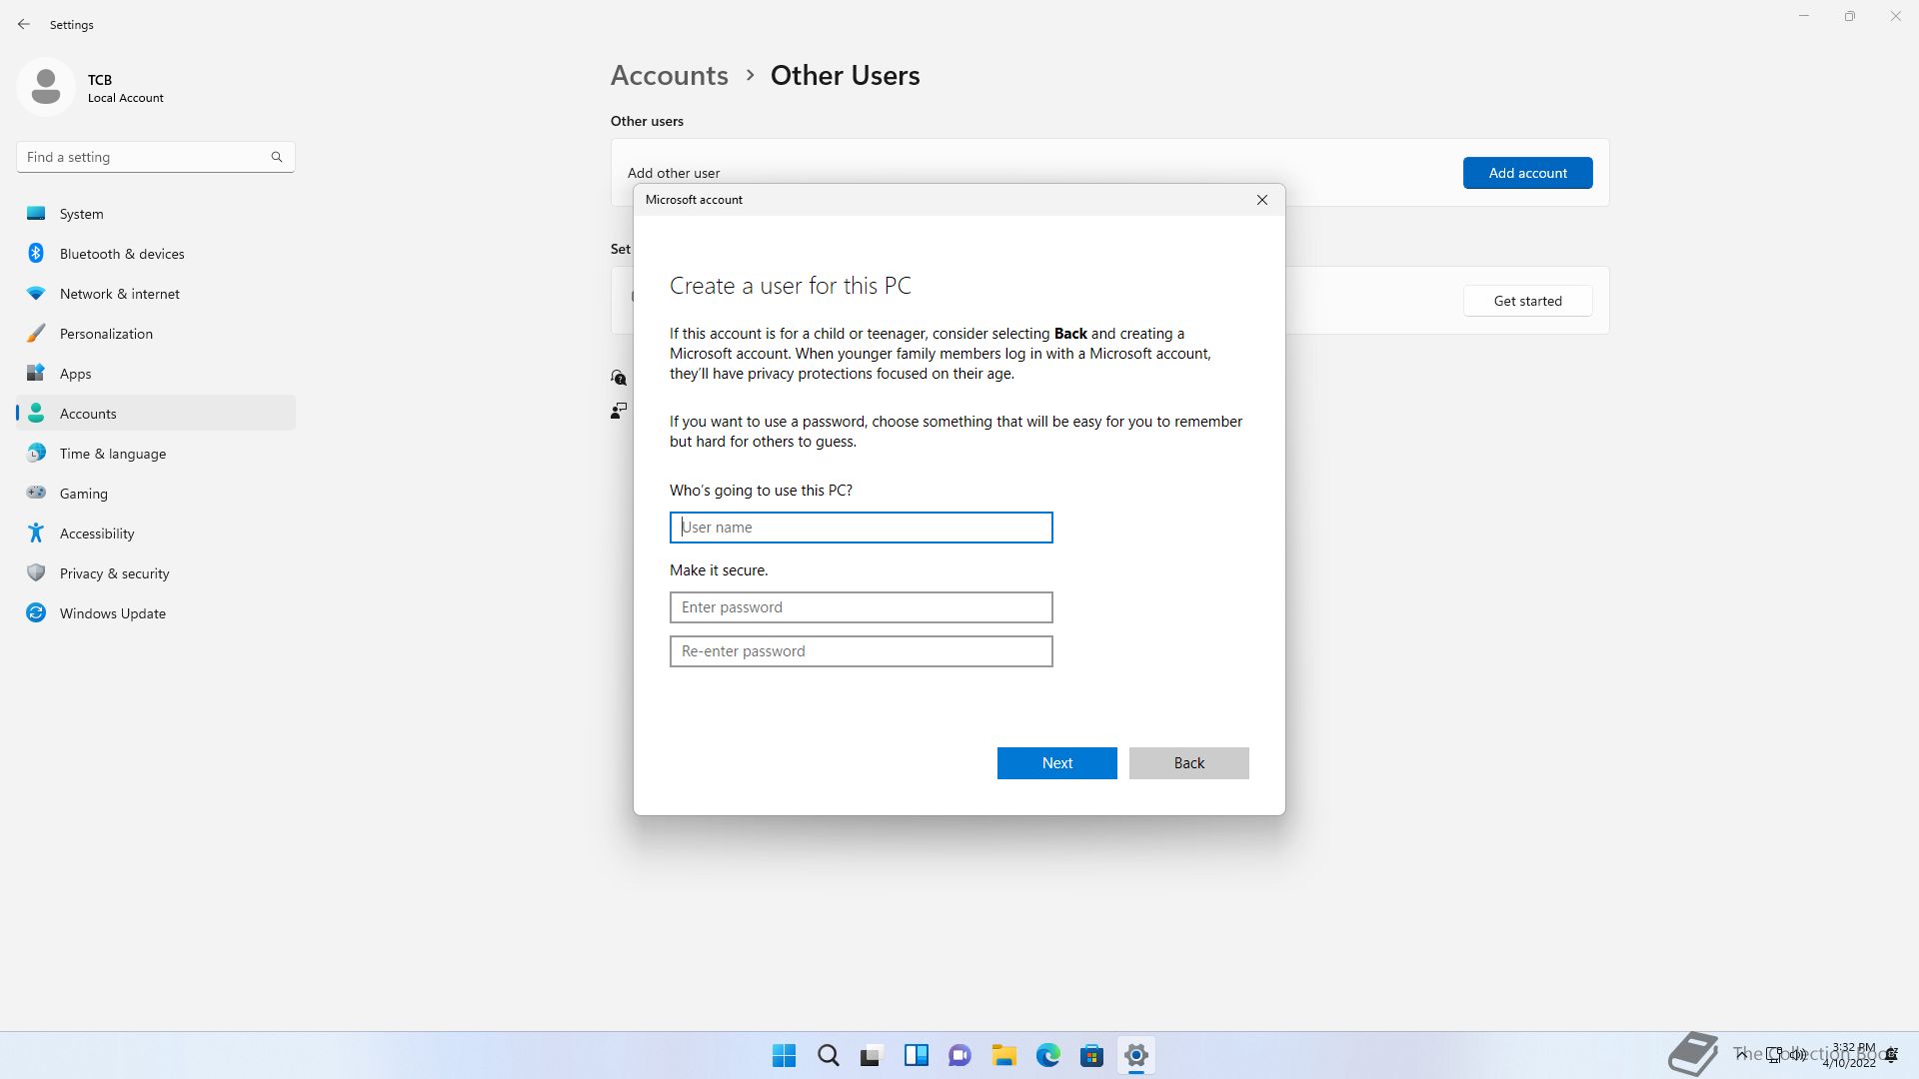Click the Network wifi icon in sidebar
1919x1079 pixels.
[36, 293]
